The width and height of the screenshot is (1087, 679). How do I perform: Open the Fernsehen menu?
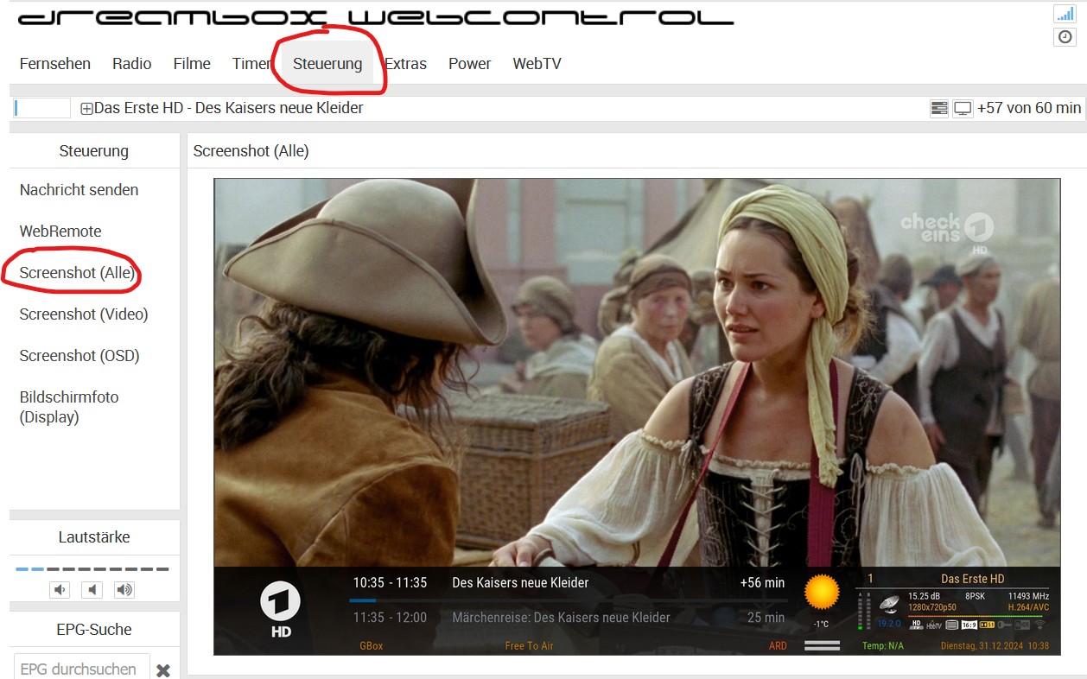coord(55,64)
